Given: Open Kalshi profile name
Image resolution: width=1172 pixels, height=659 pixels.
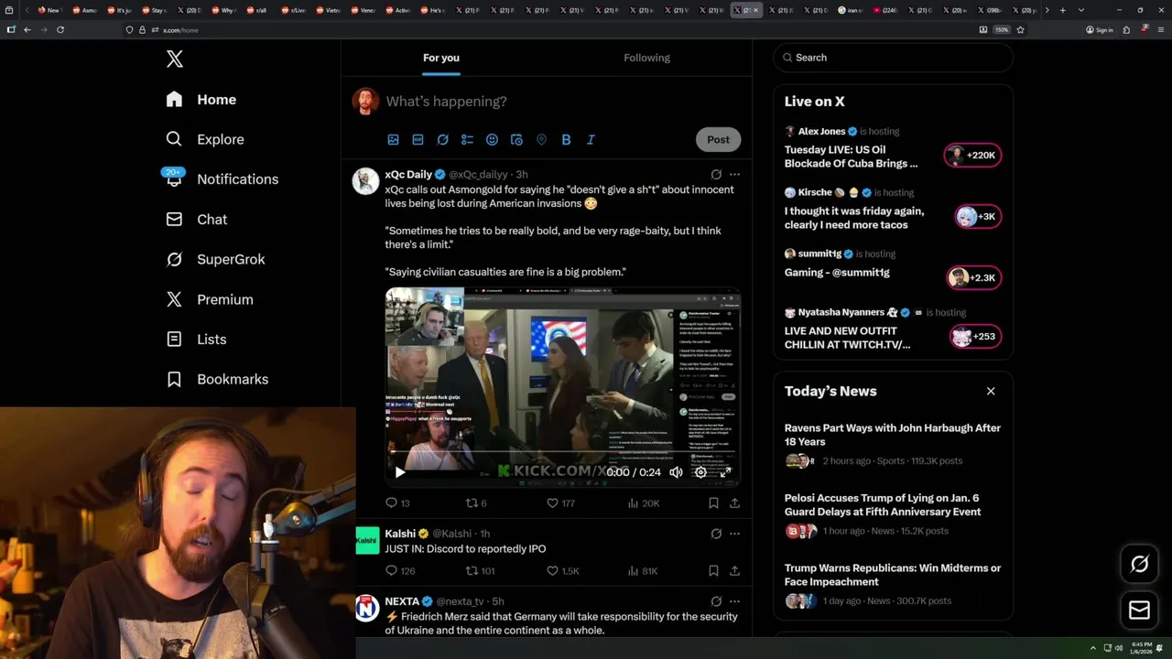Looking at the screenshot, I should click(x=400, y=534).
